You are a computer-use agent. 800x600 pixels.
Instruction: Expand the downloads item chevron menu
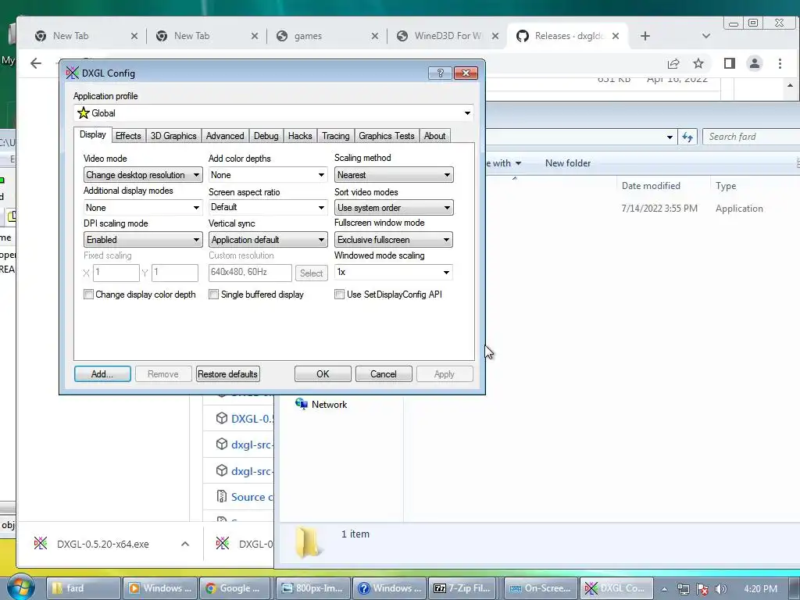pos(185,544)
